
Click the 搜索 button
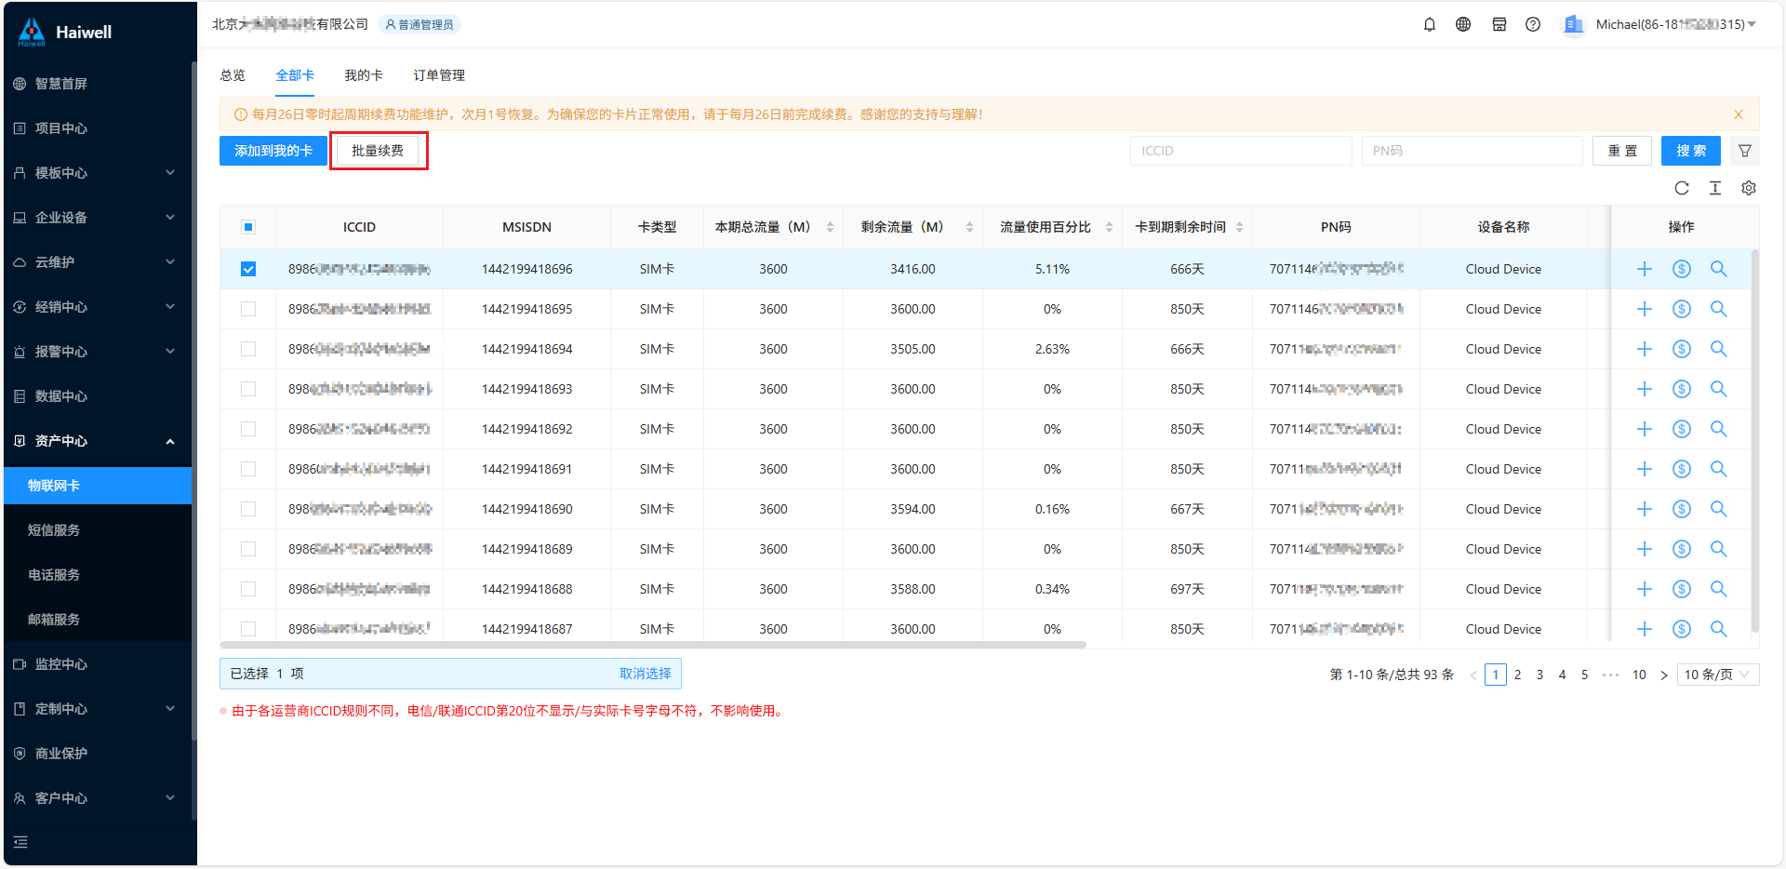pos(1691,151)
